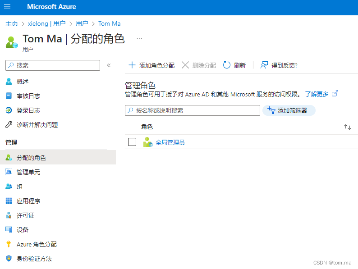The height and width of the screenshot is (269, 358).
Task: Click 添加筛选器 button
Action: (x=289, y=110)
